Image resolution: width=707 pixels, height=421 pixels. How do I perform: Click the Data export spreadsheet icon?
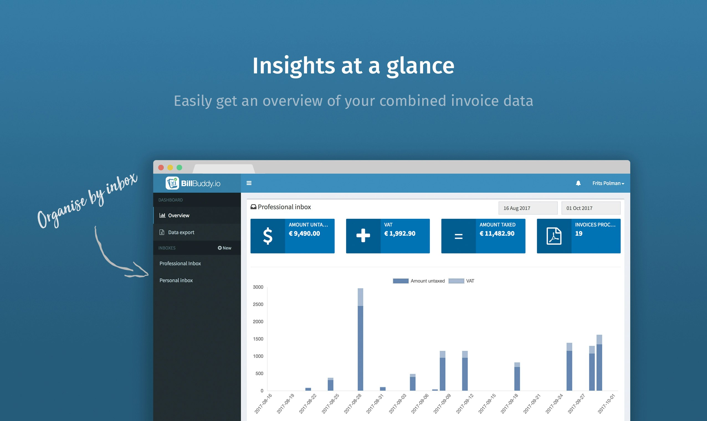[162, 232]
